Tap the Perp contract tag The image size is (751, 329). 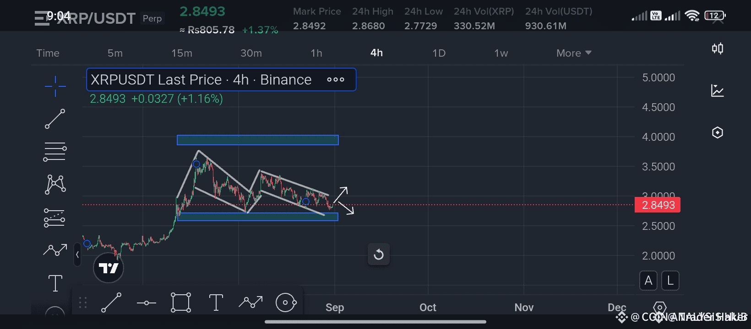[x=152, y=18]
